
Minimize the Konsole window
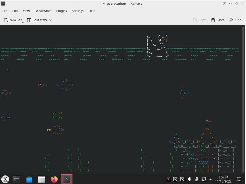pyautogui.click(x=230, y=4)
